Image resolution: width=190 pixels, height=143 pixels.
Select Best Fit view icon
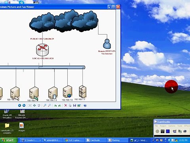[30, 105]
